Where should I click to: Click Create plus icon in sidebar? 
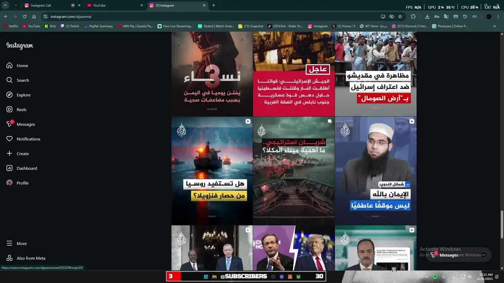(10, 153)
